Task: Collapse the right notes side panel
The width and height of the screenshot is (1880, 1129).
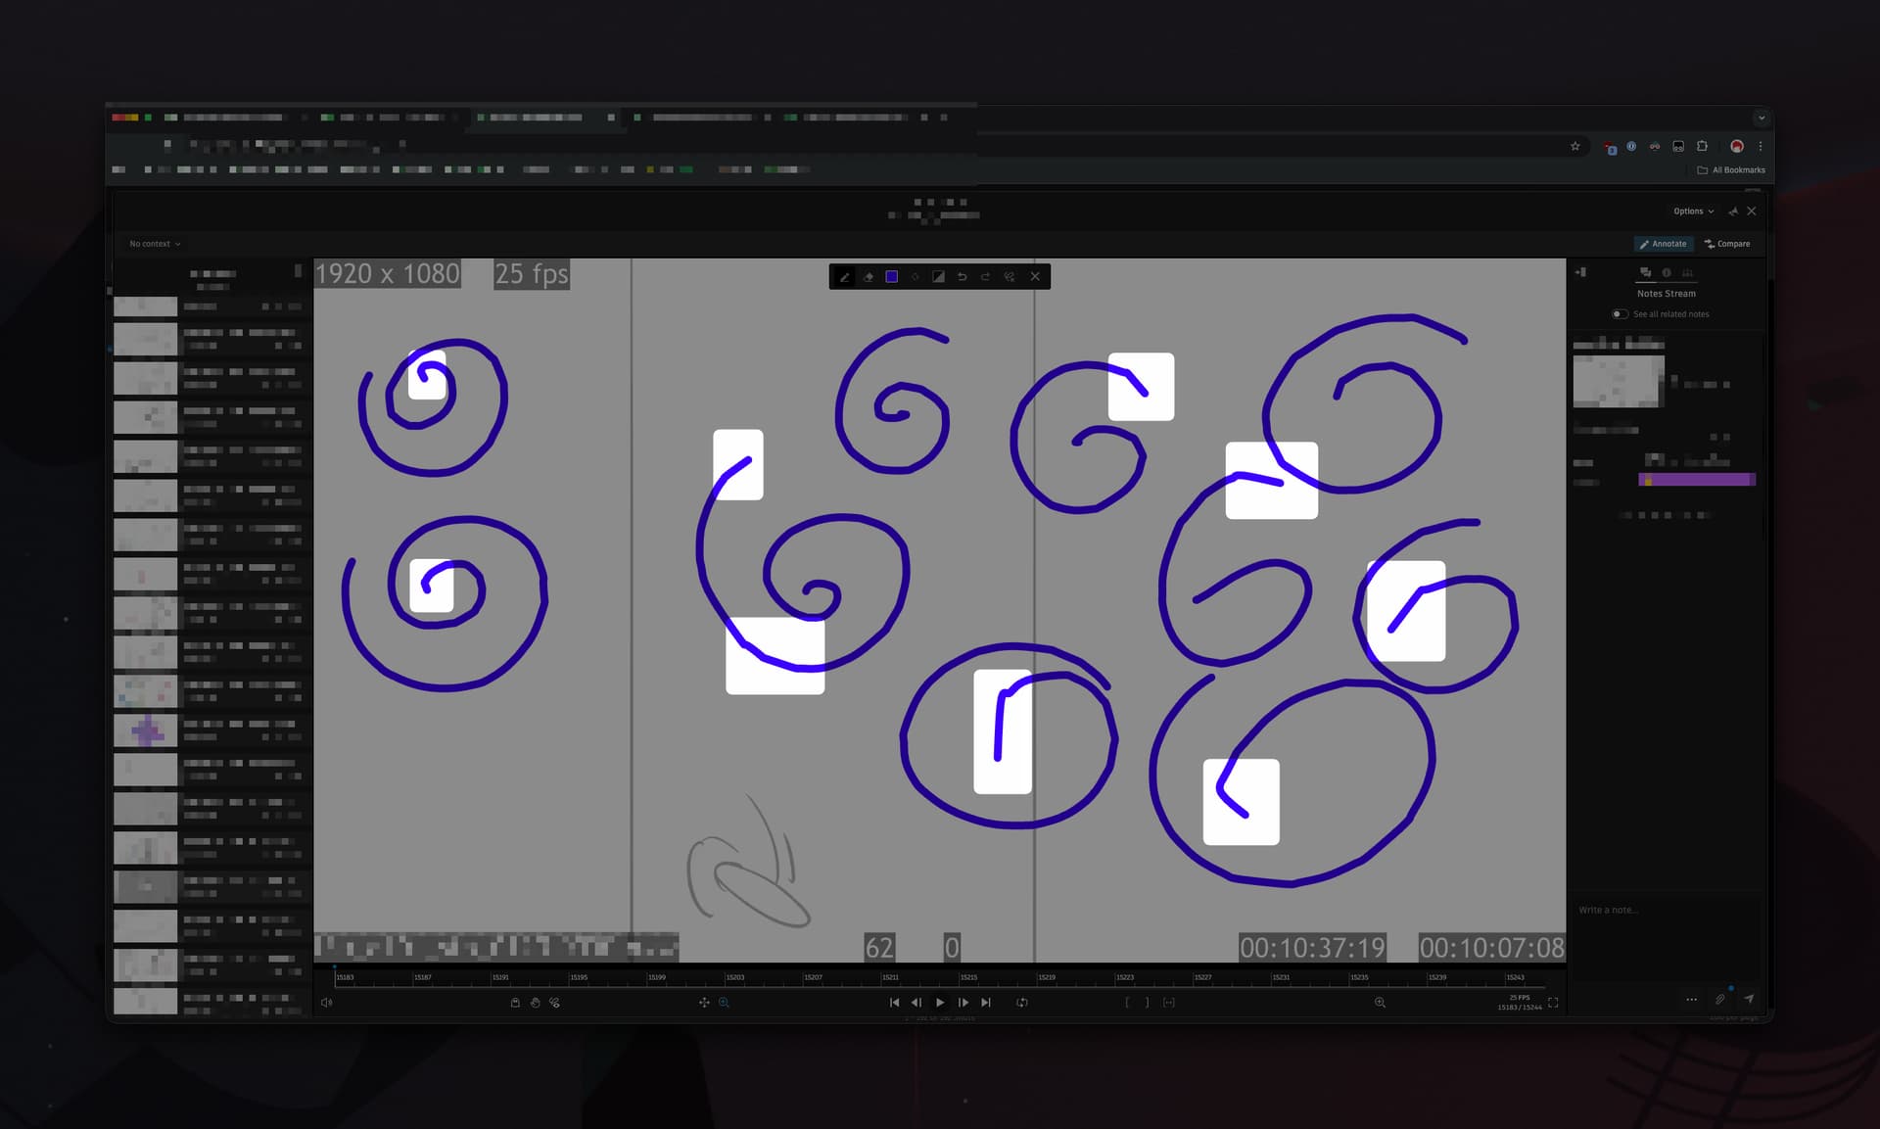Action: pos(1580,272)
